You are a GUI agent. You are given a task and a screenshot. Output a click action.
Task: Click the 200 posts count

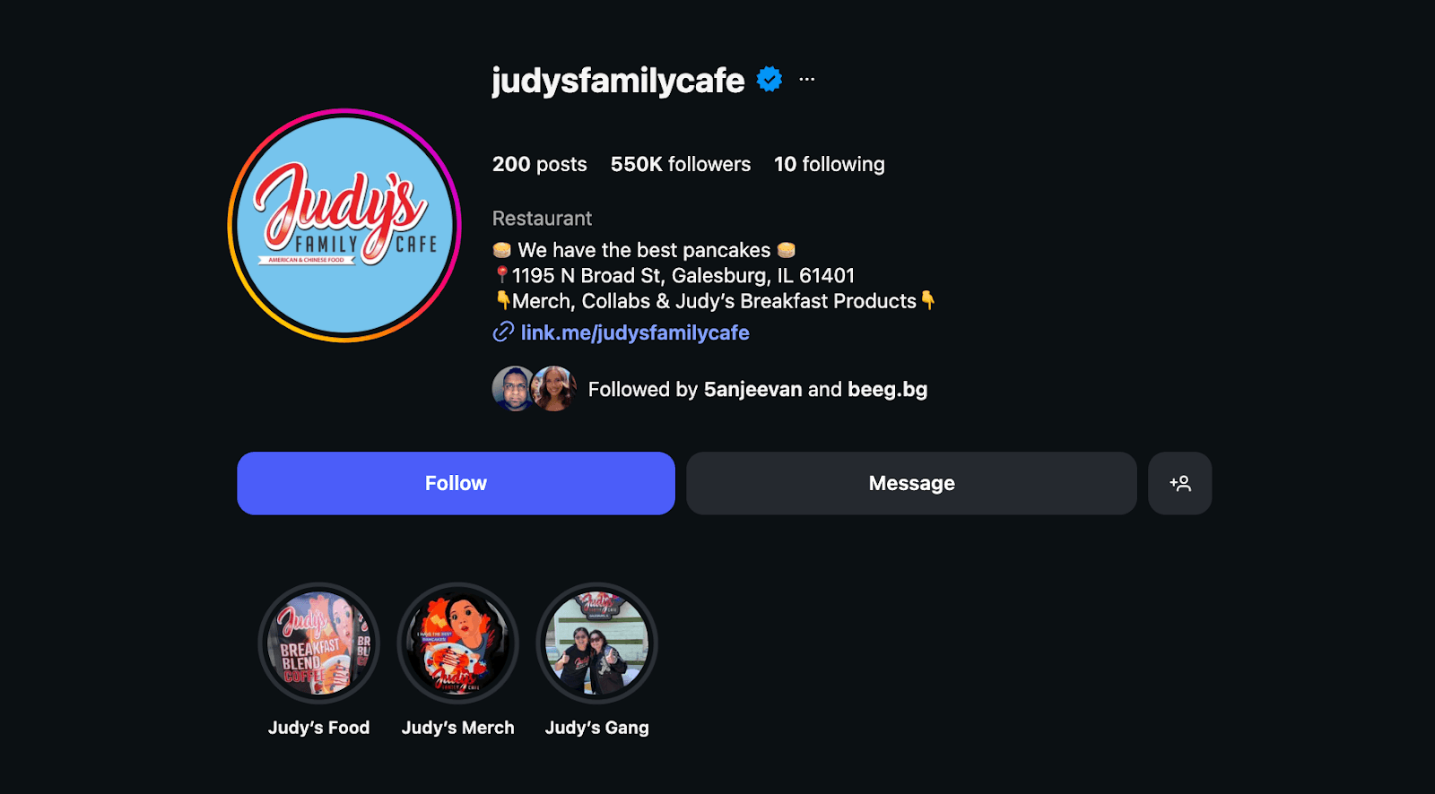tap(540, 164)
